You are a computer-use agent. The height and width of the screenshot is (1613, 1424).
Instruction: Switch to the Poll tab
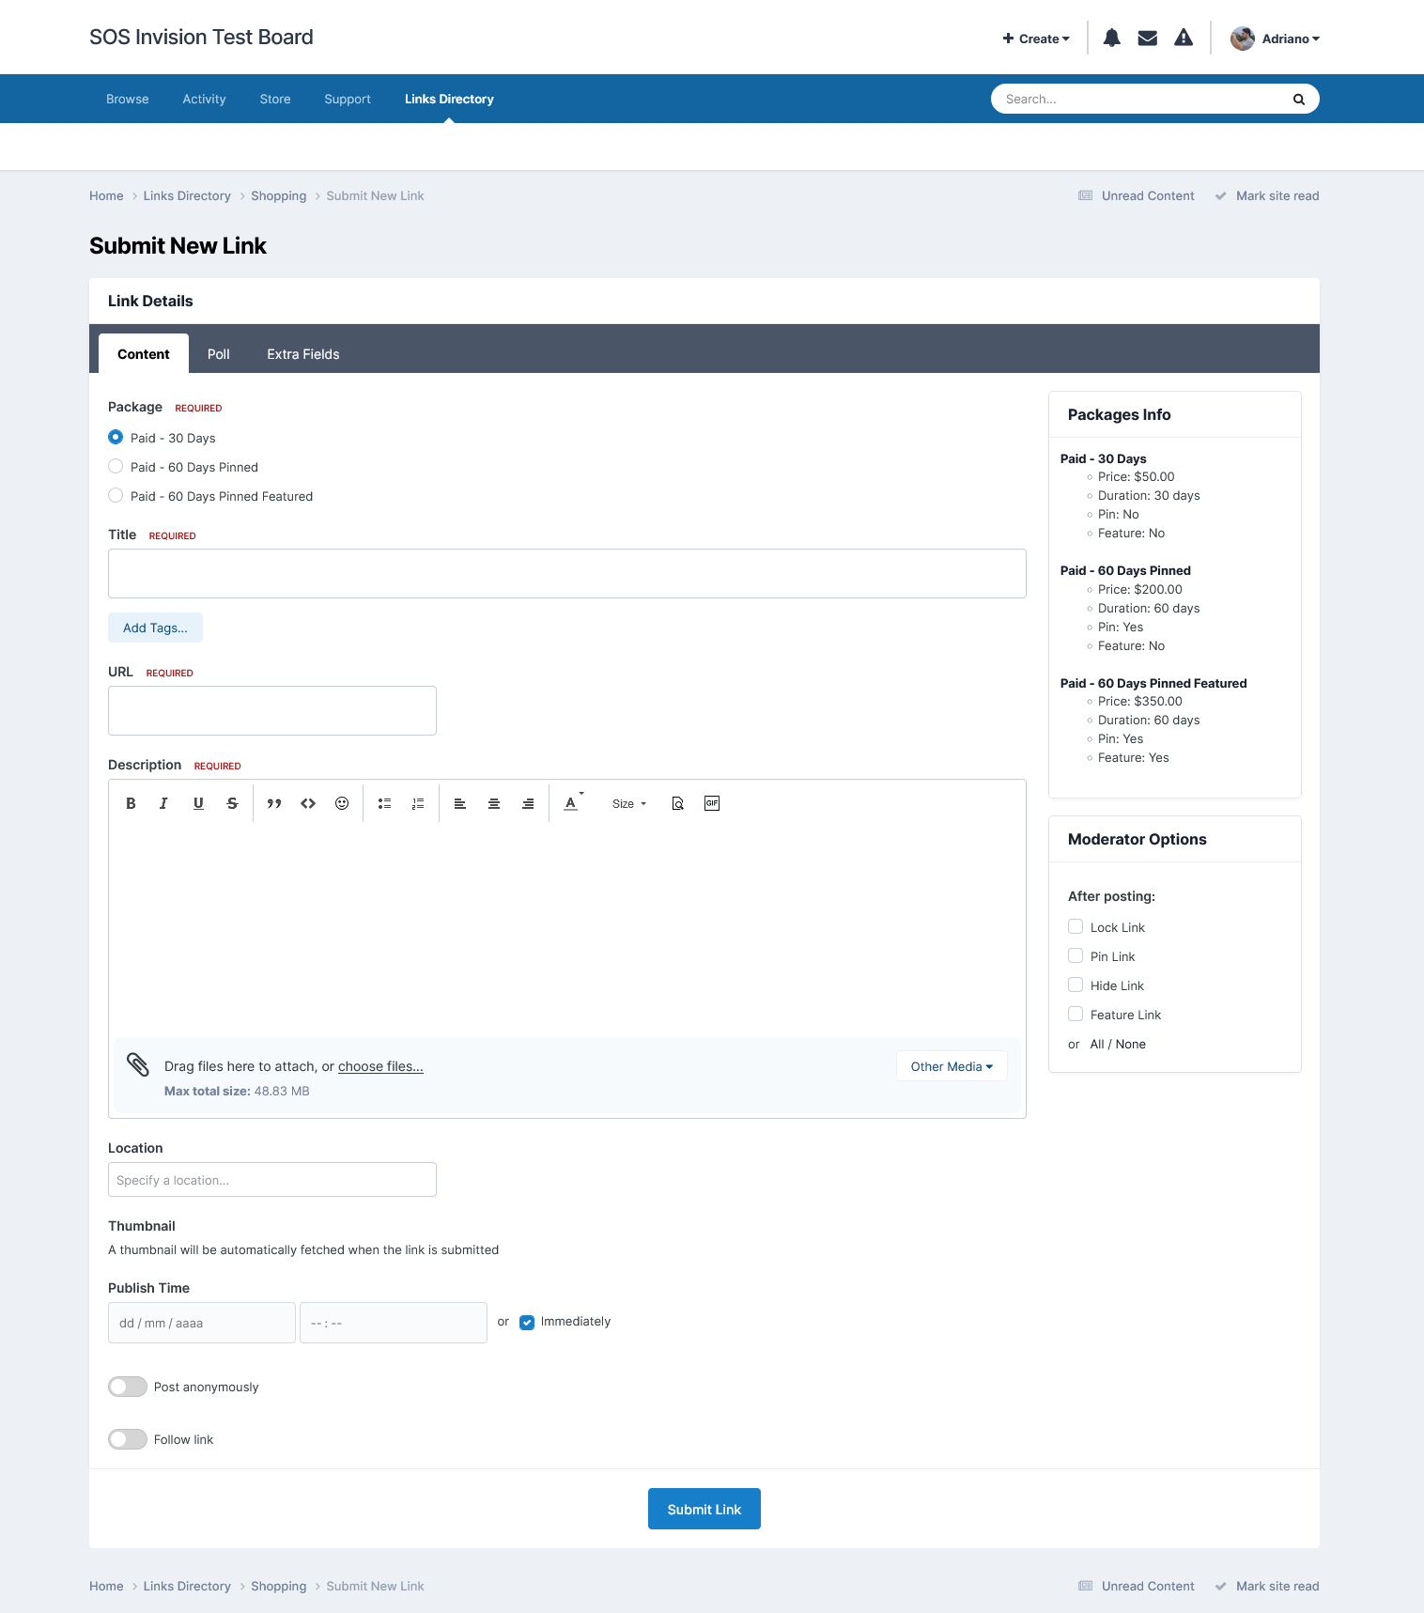tap(218, 354)
